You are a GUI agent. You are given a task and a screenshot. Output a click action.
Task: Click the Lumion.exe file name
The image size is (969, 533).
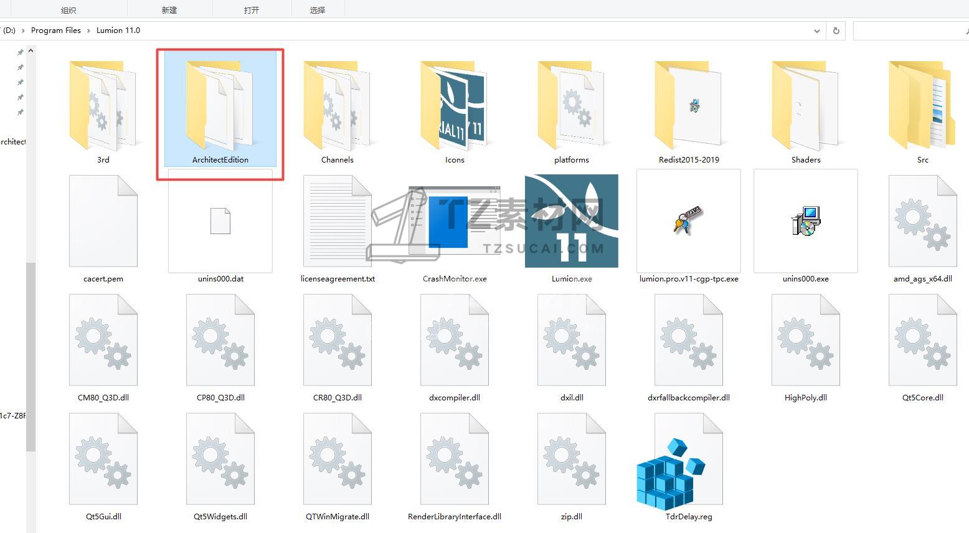click(572, 279)
